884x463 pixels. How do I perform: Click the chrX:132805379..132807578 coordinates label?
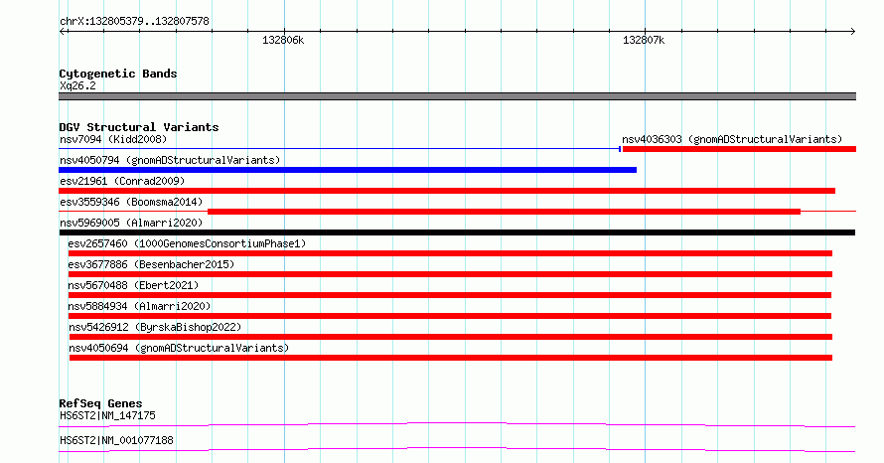(x=134, y=21)
